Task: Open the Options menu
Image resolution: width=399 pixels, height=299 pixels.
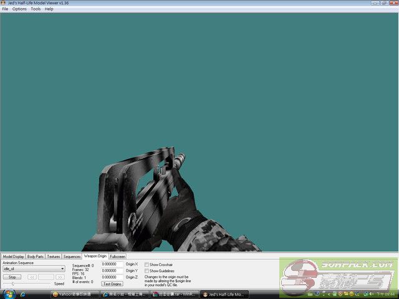Action: [x=19, y=9]
